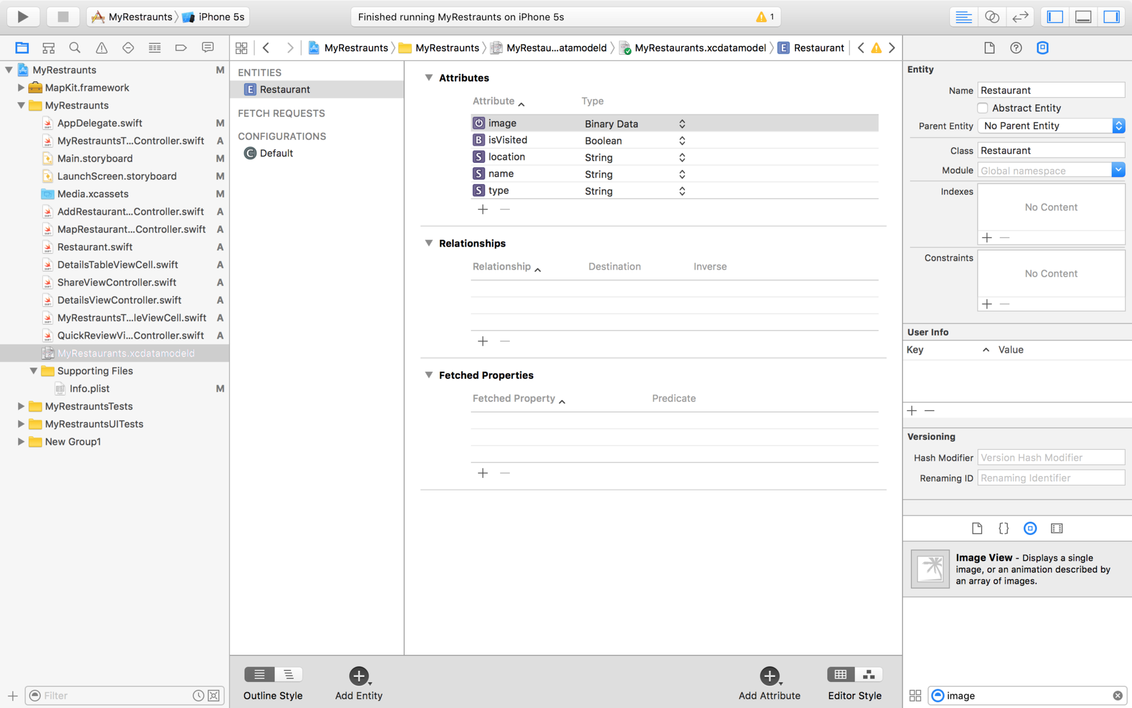The width and height of the screenshot is (1132, 708).
Task: Show the File inspector
Action: coord(989,48)
